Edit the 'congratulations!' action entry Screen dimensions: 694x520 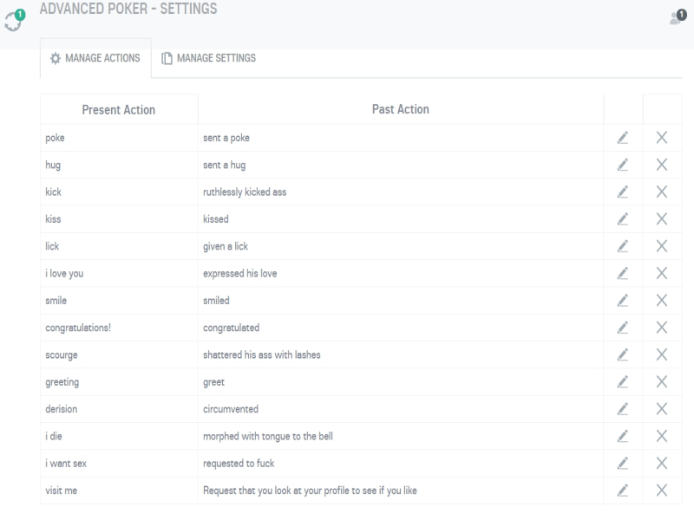tap(623, 328)
